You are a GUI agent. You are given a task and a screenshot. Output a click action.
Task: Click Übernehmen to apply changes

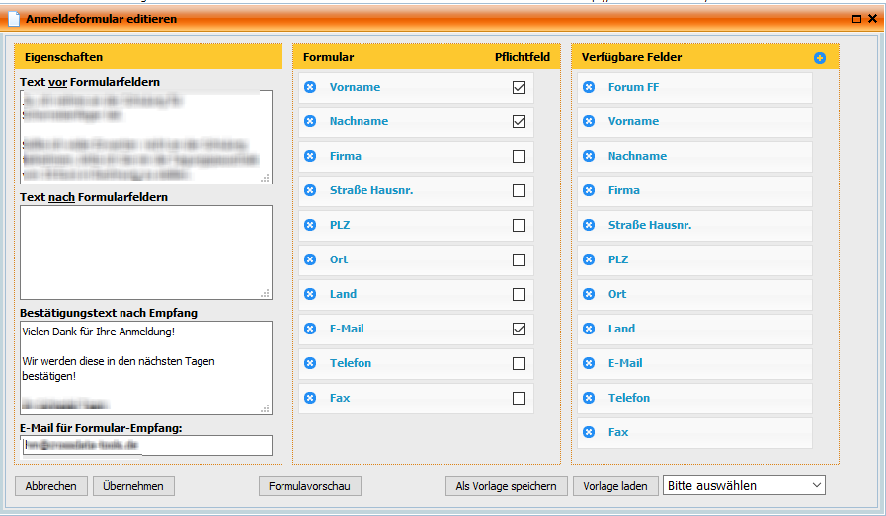tap(133, 485)
